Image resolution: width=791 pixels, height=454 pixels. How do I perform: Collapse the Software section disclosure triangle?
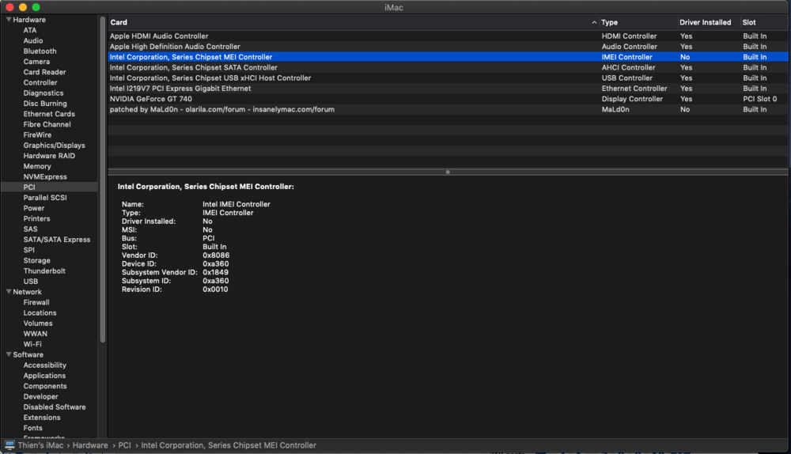pyautogui.click(x=8, y=355)
